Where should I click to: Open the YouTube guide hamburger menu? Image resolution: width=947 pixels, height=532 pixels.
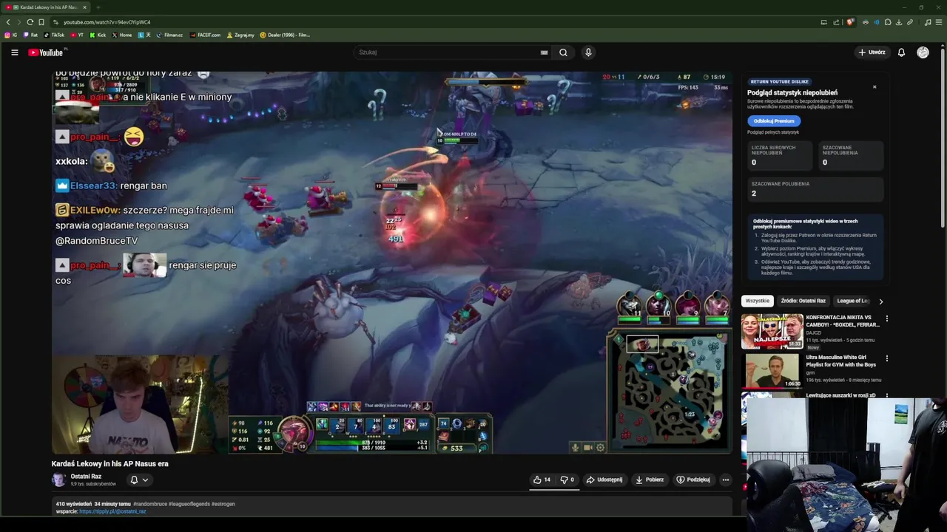(x=14, y=52)
